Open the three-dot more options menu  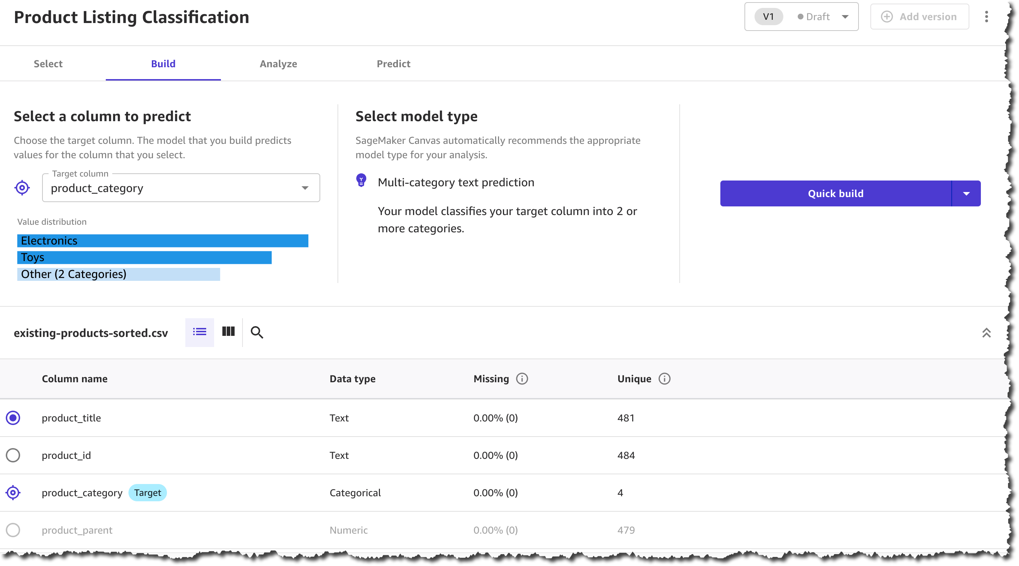[x=986, y=17]
